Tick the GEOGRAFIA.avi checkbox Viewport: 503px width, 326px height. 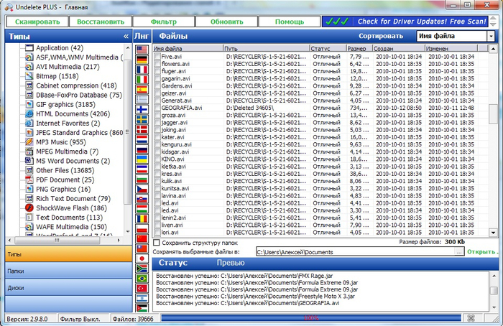point(157,108)
